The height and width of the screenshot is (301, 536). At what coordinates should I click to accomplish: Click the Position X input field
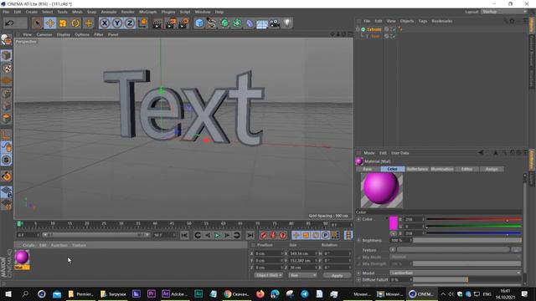[269, 253]
